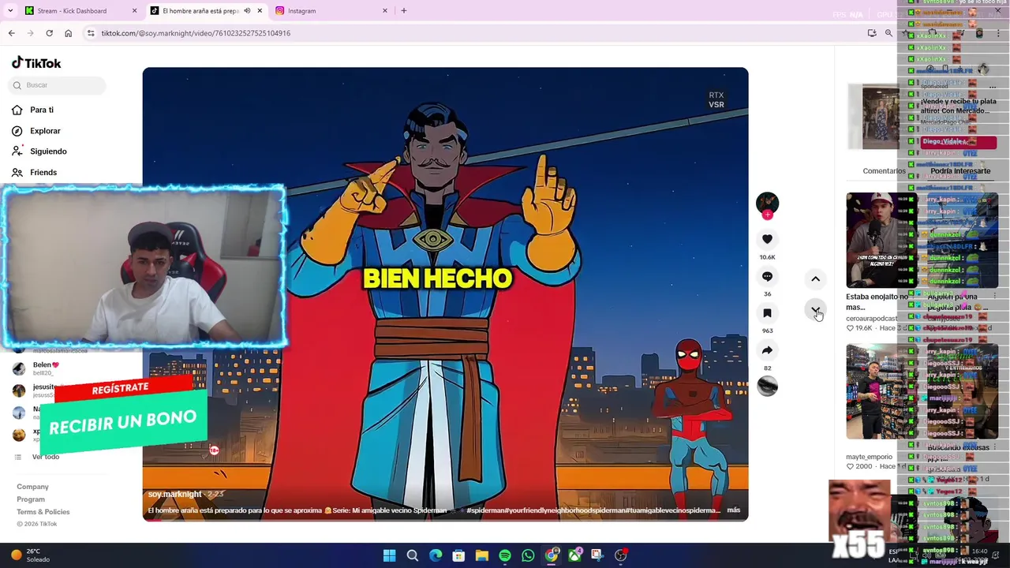
Task: Open OBS Studio from the taskbar
Action: click(x=621, y=555)
